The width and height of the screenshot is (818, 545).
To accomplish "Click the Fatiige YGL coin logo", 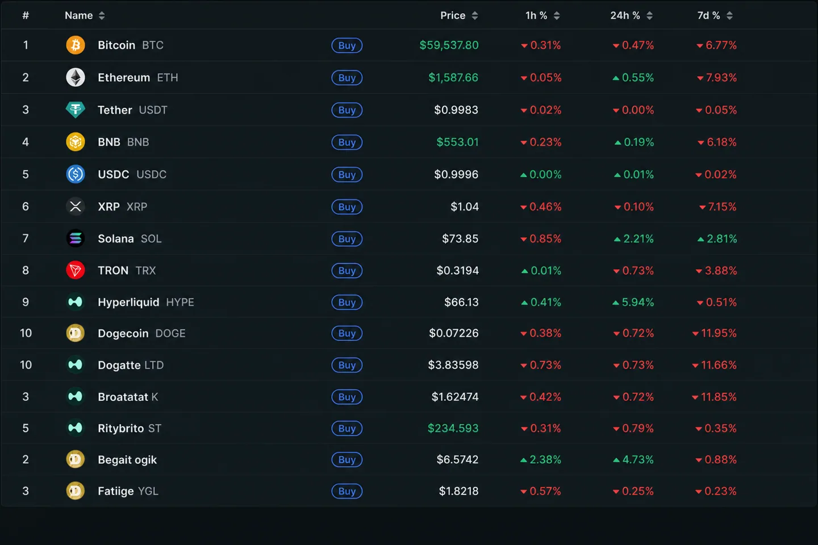I will coord(76,491).
